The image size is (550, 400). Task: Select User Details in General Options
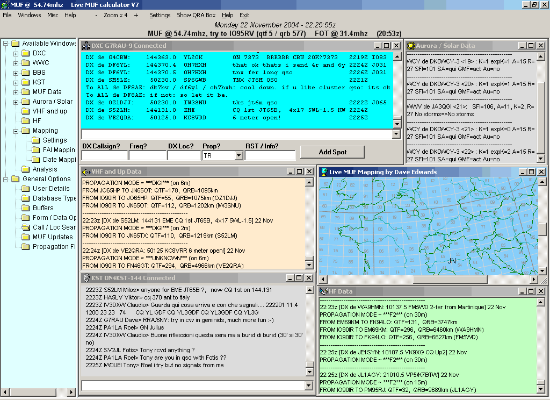pos(51,189)
